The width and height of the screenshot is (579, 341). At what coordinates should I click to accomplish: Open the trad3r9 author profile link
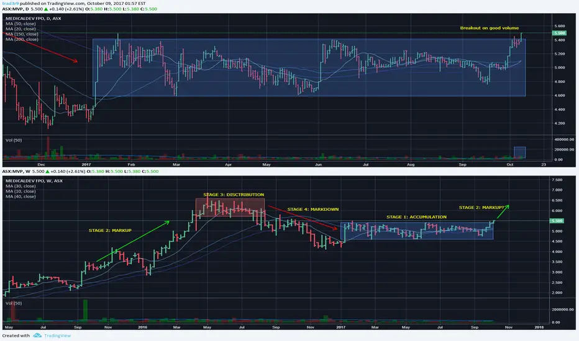click(x=11, y=3)
